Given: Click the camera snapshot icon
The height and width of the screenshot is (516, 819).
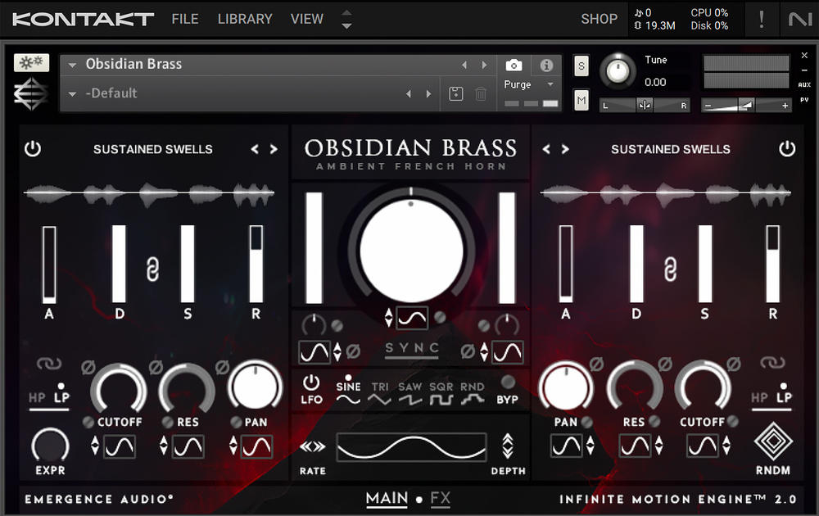Looking at the screenshot, I should [x=514, y=66].
